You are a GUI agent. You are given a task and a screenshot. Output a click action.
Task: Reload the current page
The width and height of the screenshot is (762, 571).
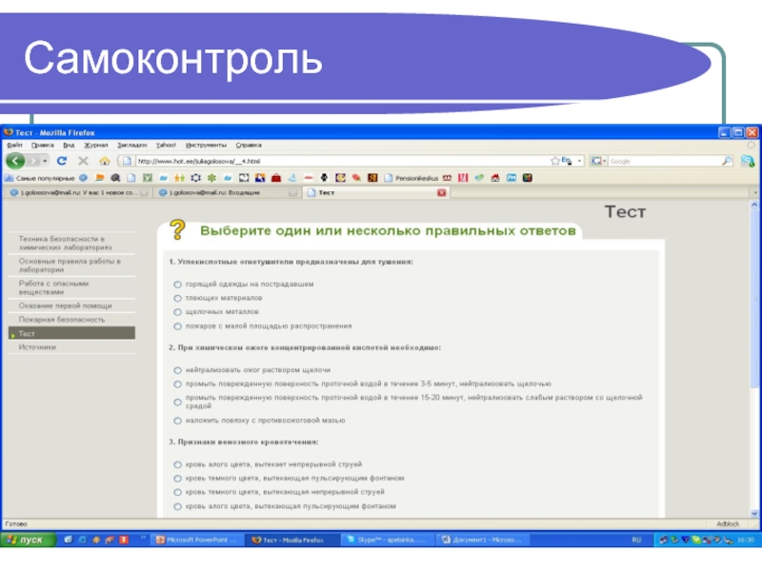coord(62,161)
